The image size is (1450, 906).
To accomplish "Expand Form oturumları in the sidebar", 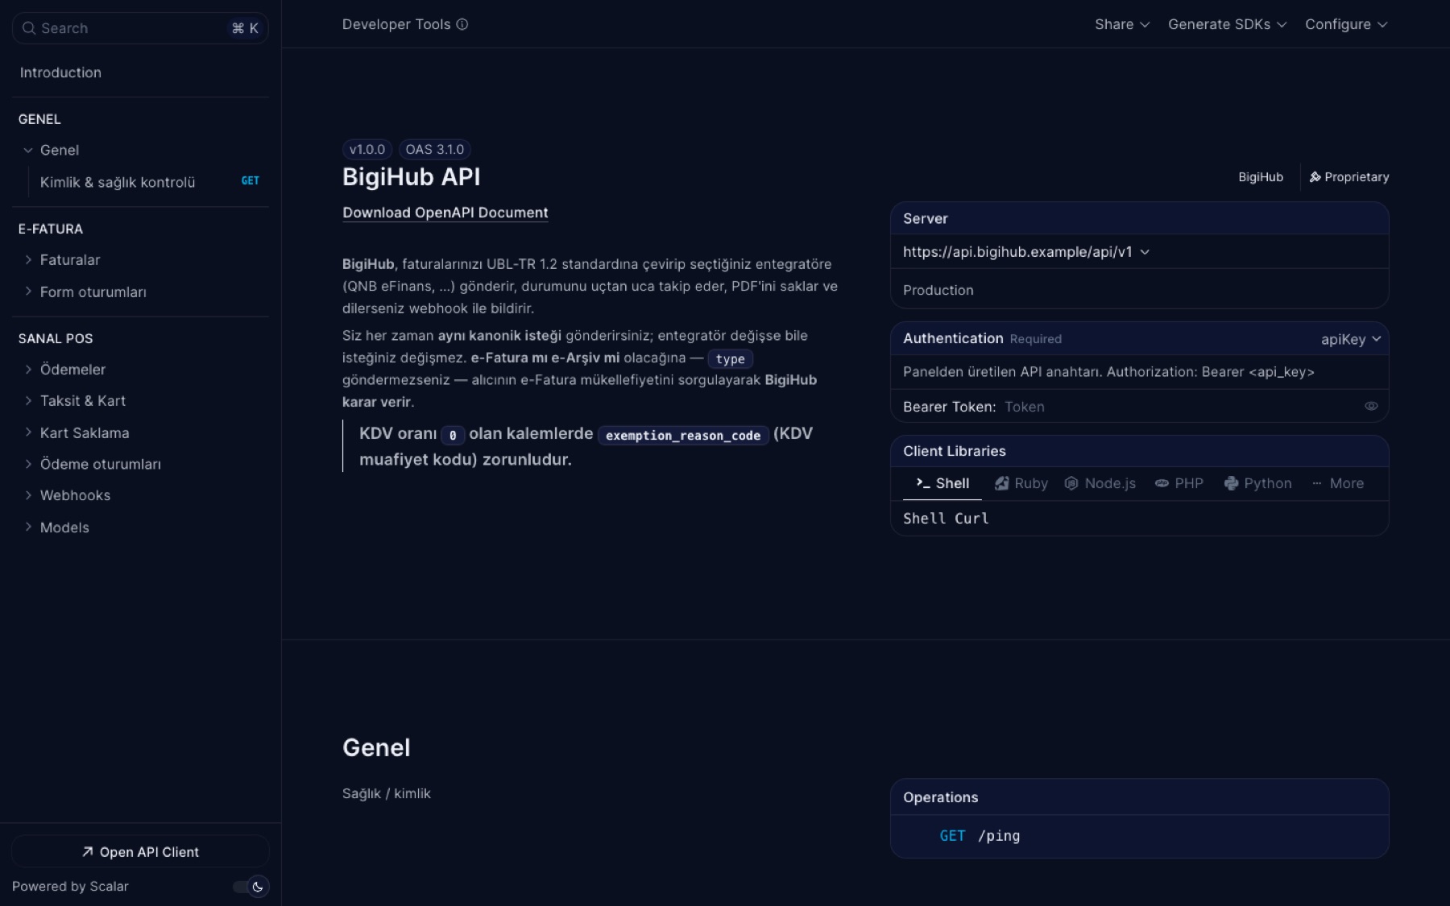I will click(x=28, y=292).
